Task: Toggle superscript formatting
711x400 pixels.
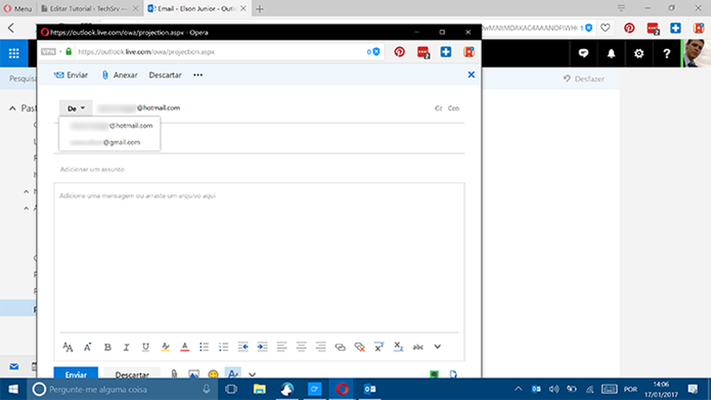Action: [x=379, y=347]
